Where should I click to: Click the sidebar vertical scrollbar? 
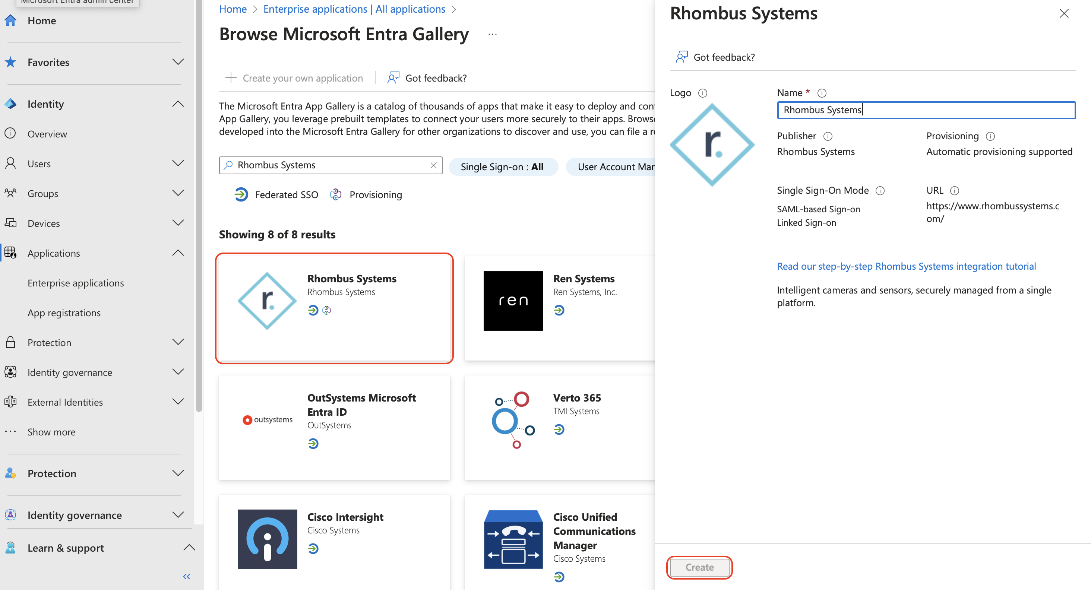199,205
